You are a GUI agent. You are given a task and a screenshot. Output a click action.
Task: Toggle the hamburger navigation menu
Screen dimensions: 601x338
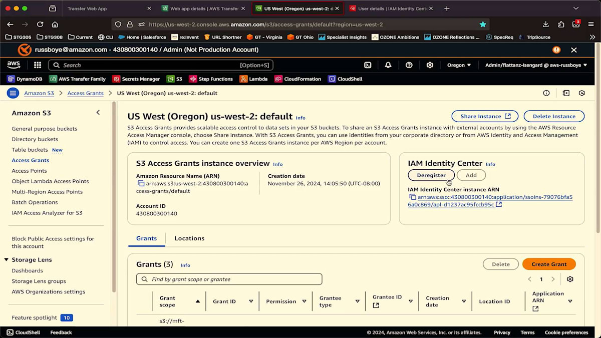[13, 93]
